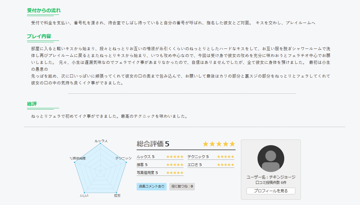Click the 役に勃つね counter button
Viewport: 360px width, 205px height.
[182, 187]
